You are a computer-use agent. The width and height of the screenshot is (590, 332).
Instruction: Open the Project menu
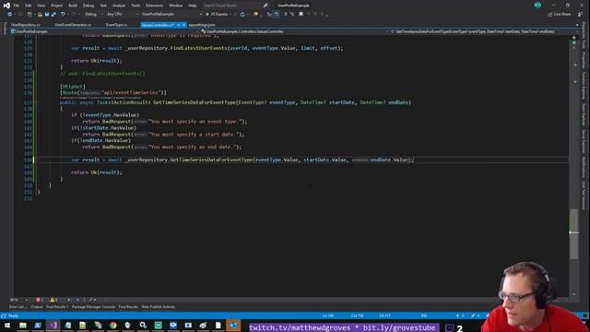(x=57, y=6)
